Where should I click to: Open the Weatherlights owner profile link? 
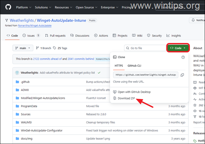(x=22, y=20)
